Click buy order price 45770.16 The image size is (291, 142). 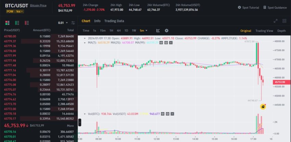tap(10, 132)
